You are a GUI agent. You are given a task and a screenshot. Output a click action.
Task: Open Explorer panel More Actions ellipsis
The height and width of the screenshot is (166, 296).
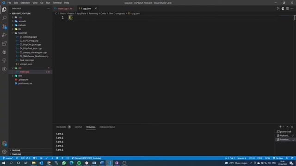coord(48,8)
